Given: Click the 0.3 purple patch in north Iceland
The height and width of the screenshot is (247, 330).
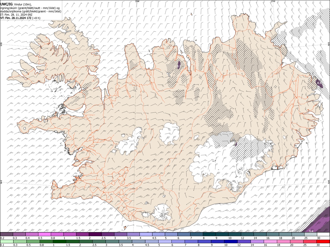Looking at the screenshot, I should 179,65.
